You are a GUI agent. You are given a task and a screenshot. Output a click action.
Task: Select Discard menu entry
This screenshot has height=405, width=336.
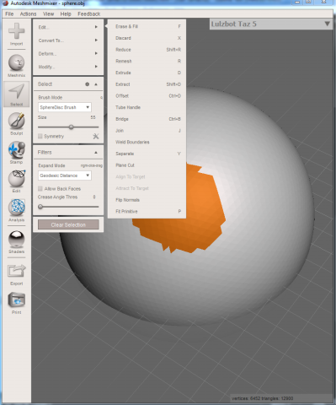[x=147, y=38]
